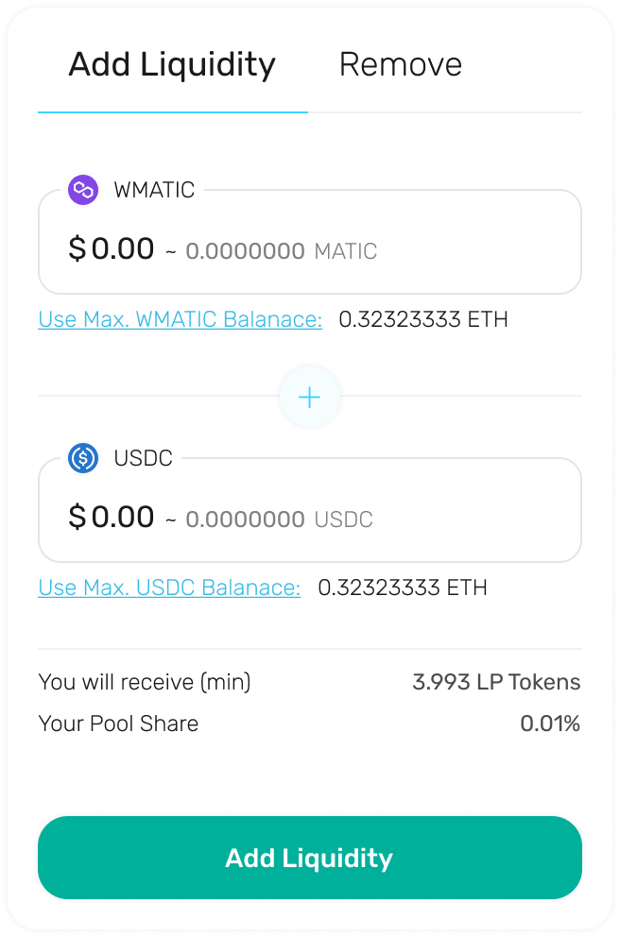The image size is (620, 937).
Task: Click ETH balance value beside WMATIC link
Action: click(423, 319)
